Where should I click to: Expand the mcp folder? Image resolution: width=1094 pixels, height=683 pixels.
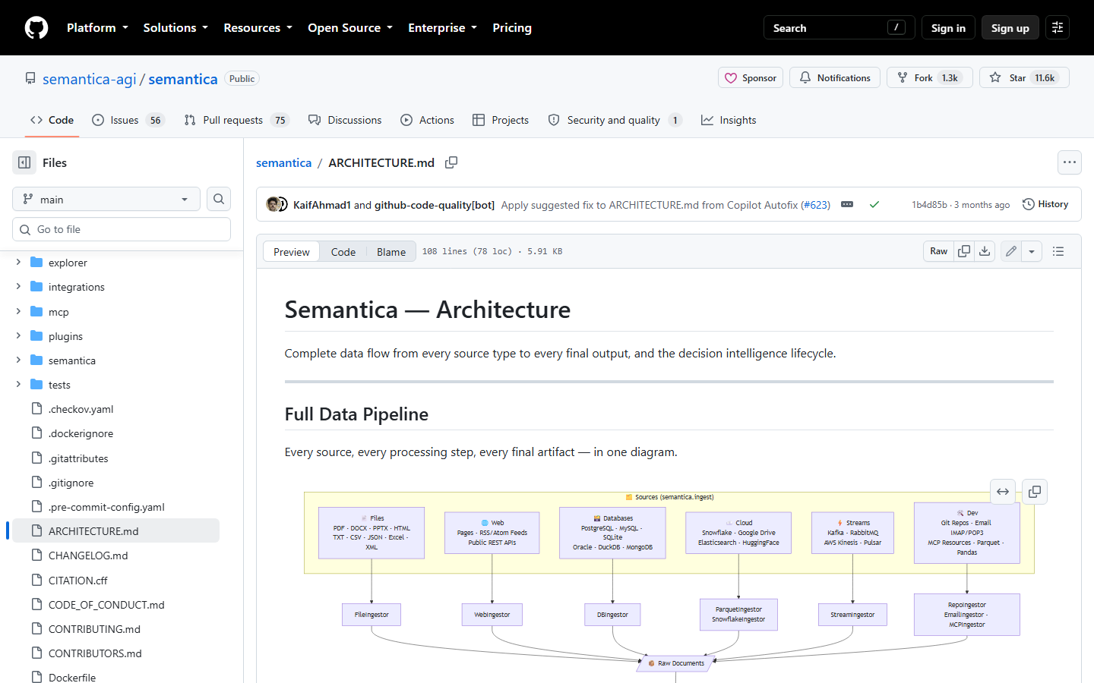coord(18,312)
